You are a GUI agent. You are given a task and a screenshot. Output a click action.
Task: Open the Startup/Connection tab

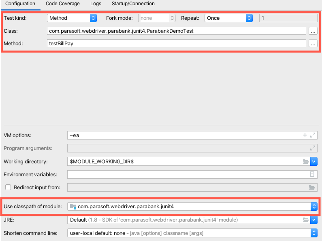tap(133, 4)
